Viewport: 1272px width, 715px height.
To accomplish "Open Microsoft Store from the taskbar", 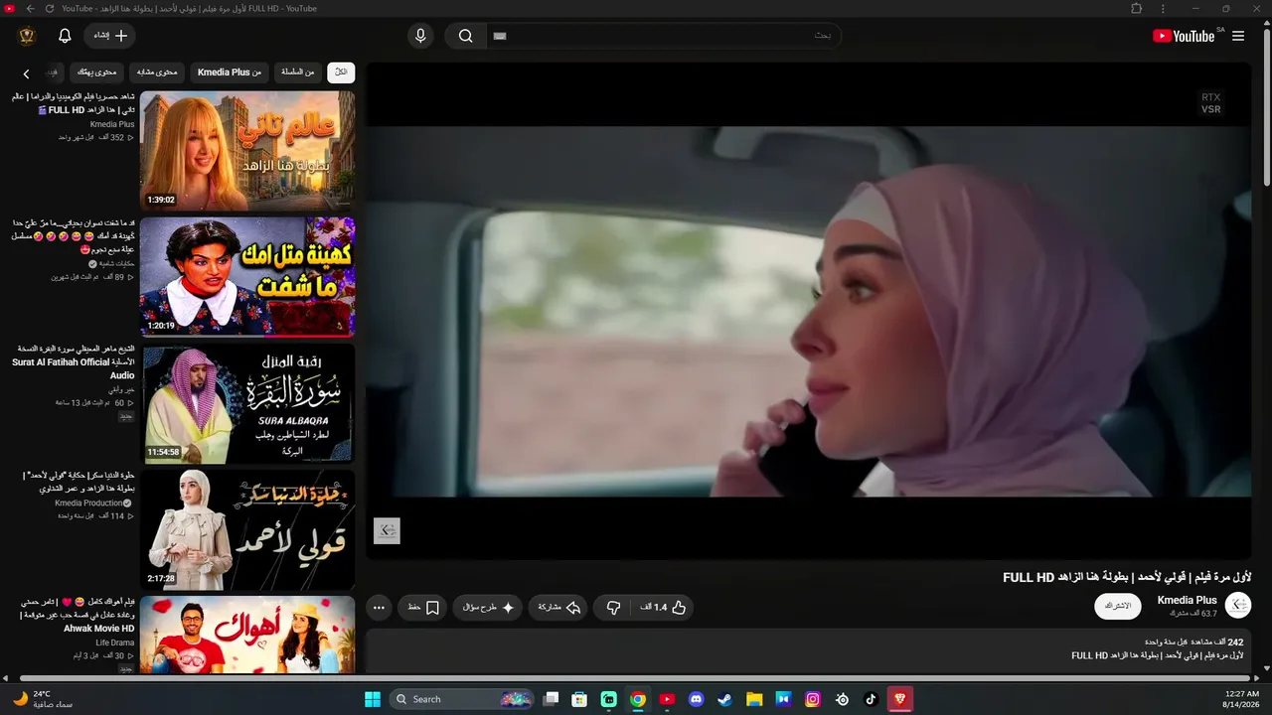I will click(x=579, y=699).
